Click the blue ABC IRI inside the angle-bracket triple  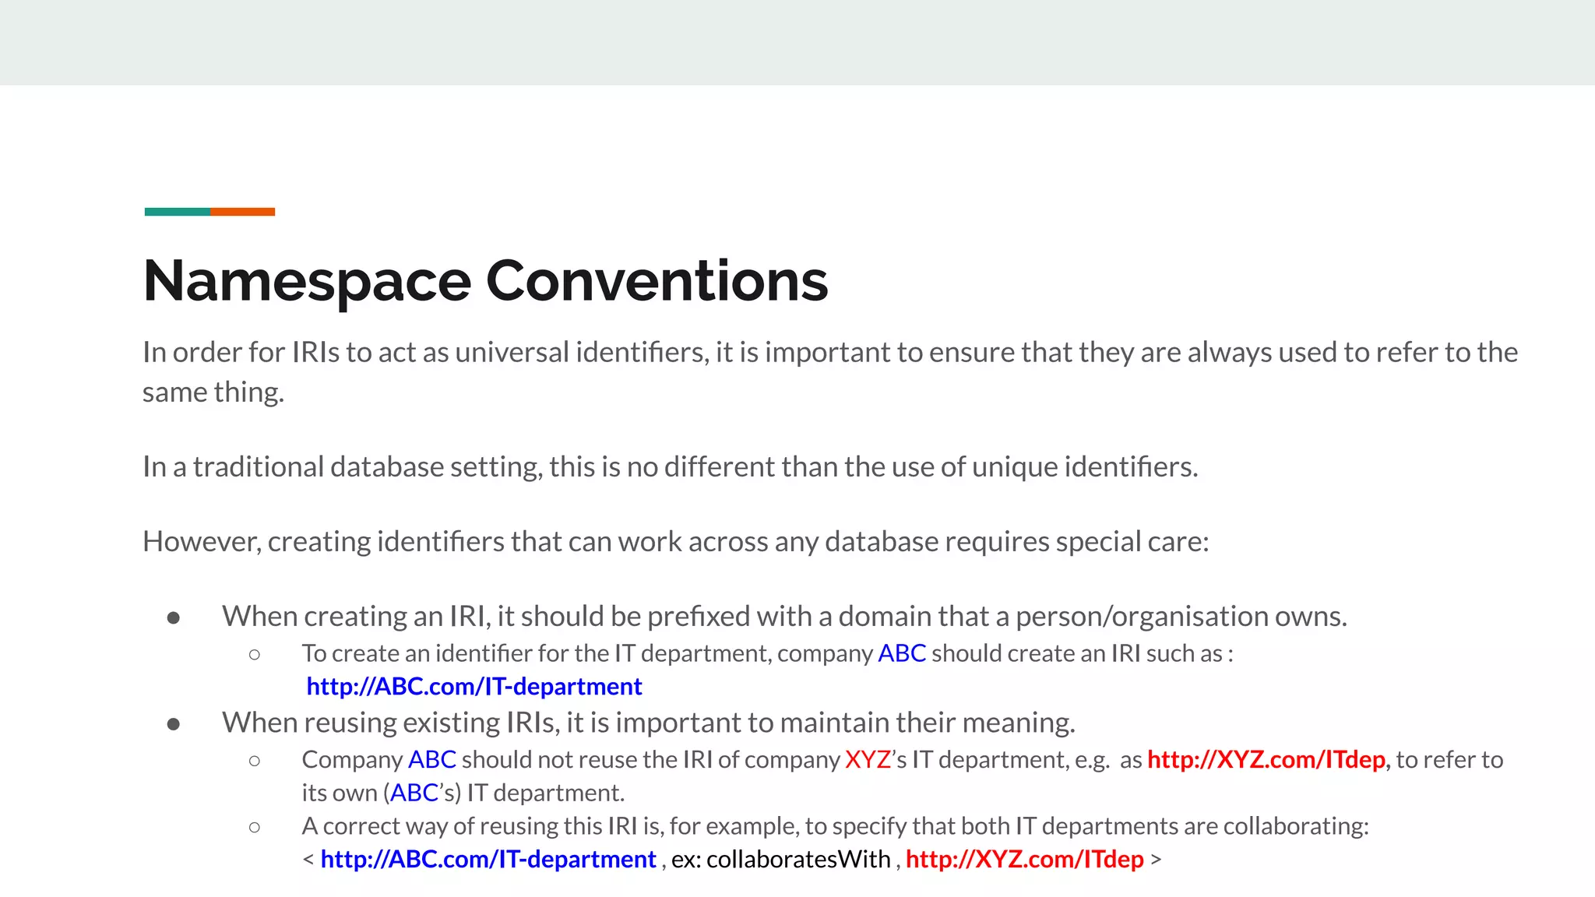(x=488, y=859)
